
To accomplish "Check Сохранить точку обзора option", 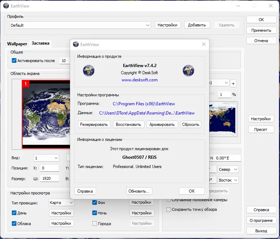I will (168, 209).
